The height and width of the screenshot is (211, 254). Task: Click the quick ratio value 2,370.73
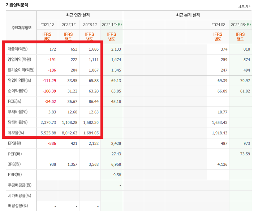(x=48, y=122)
